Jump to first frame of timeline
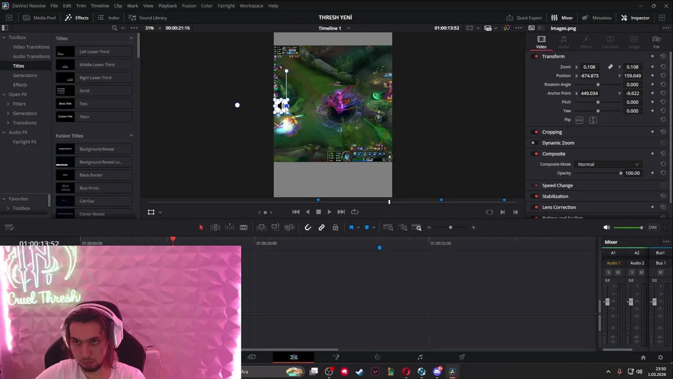 tap(295, 212)
